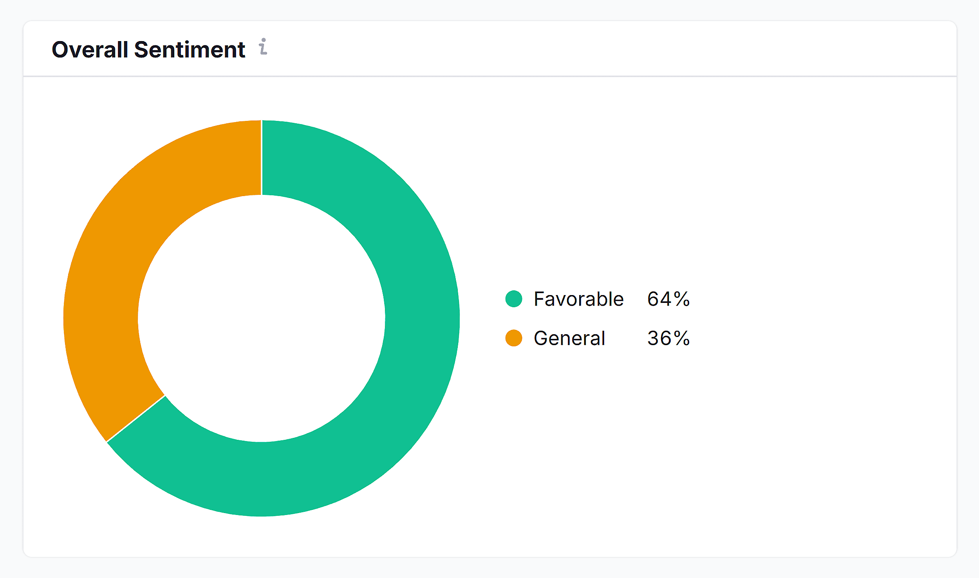Toggle the Favorable series via its legend entry

[578, 299]
